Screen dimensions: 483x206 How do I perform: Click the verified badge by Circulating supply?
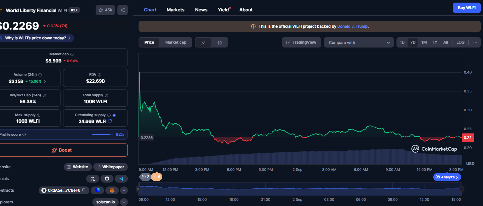114,115
